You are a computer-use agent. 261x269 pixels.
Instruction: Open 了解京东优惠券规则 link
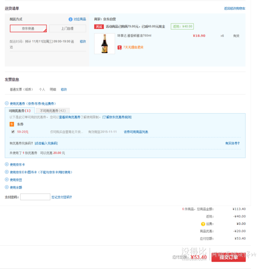[x=117, y=117]
